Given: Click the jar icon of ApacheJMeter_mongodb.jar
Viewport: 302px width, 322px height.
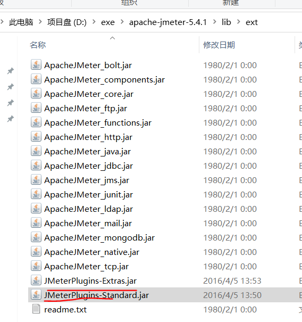Looking at the screenshot, I should (x=36, y=237).
